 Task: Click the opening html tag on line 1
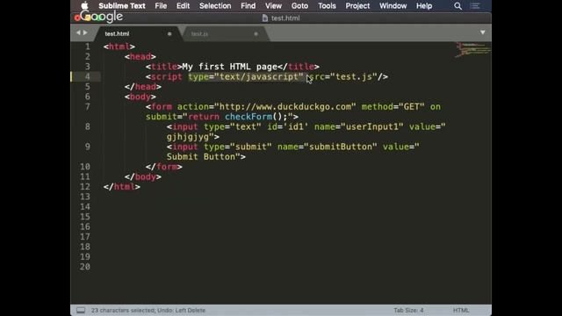pyautogui.click(x=119, y=47)
